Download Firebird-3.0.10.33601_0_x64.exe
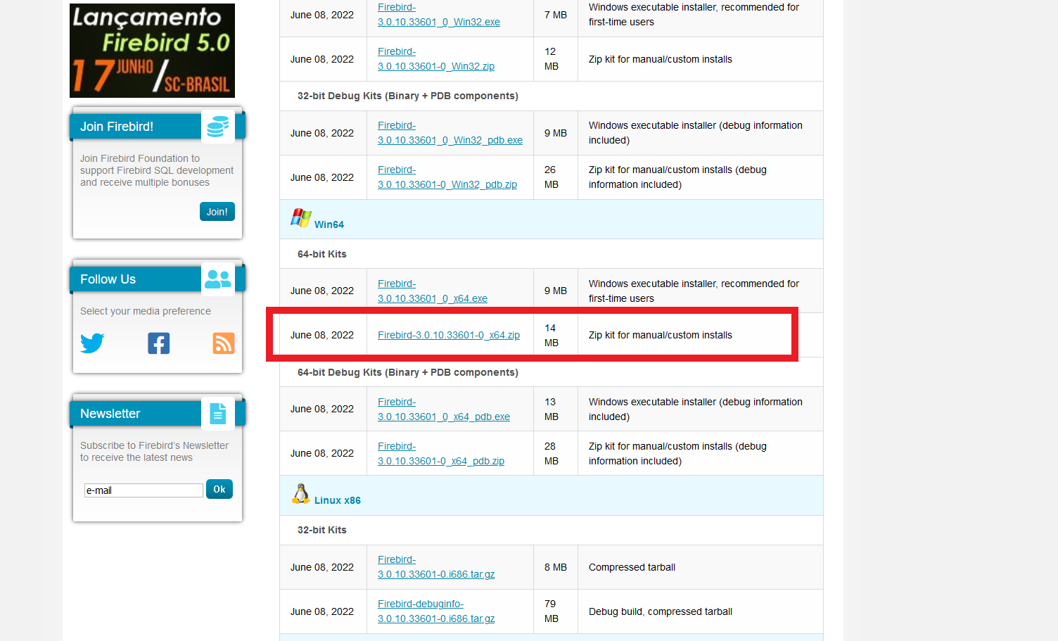The height and width of the screenshot is (641, 1058). [x=433, y=291]
